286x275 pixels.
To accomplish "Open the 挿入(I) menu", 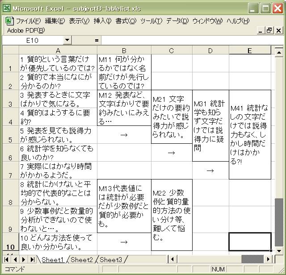I will (102, 21).
